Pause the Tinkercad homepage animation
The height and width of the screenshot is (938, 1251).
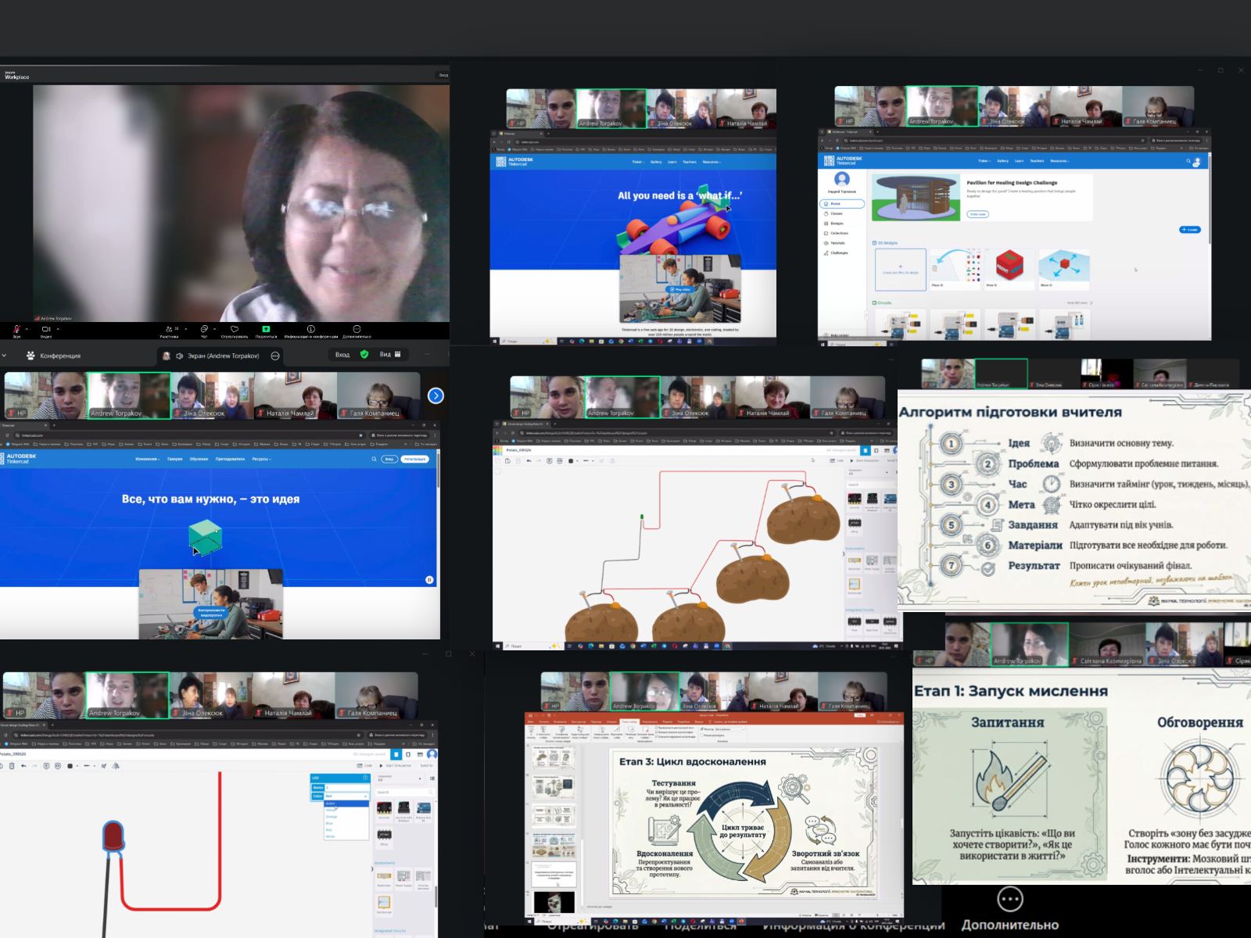[429, 580]
